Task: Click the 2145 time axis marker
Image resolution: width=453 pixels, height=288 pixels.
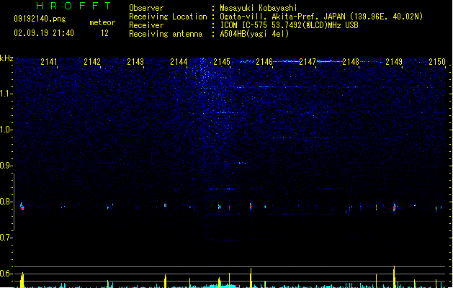Action: [222, 62]
